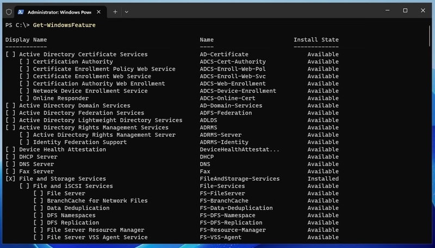Click the Data Deduplication text

click(78, 208)
